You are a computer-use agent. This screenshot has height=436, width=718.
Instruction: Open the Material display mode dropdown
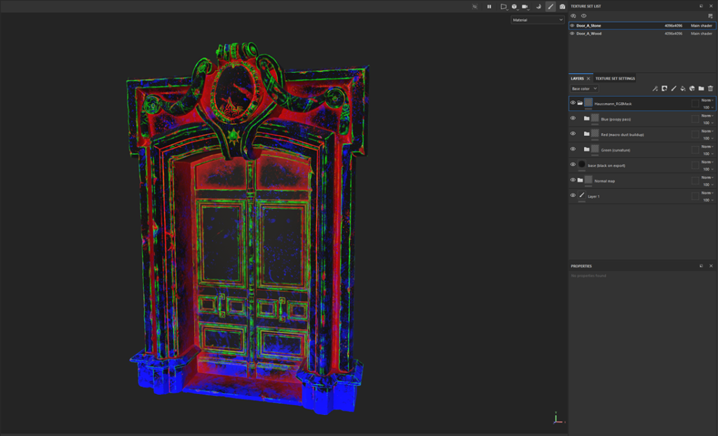[x=537, y=20]
